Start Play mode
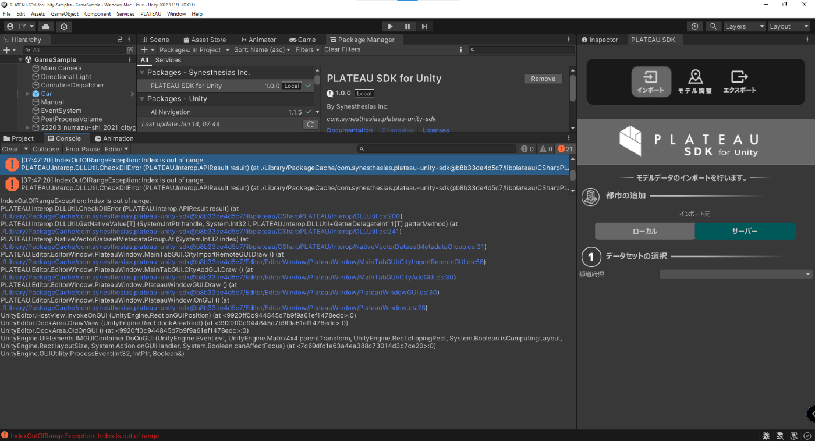The width and height of the screenshot is (815, 441). tap(390, 26)
